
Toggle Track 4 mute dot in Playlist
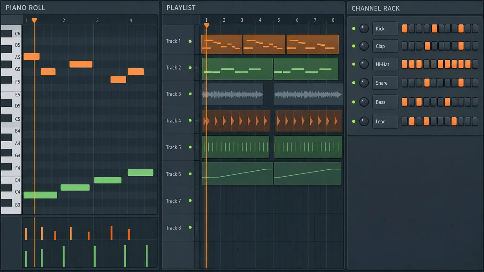pos(190,120)
